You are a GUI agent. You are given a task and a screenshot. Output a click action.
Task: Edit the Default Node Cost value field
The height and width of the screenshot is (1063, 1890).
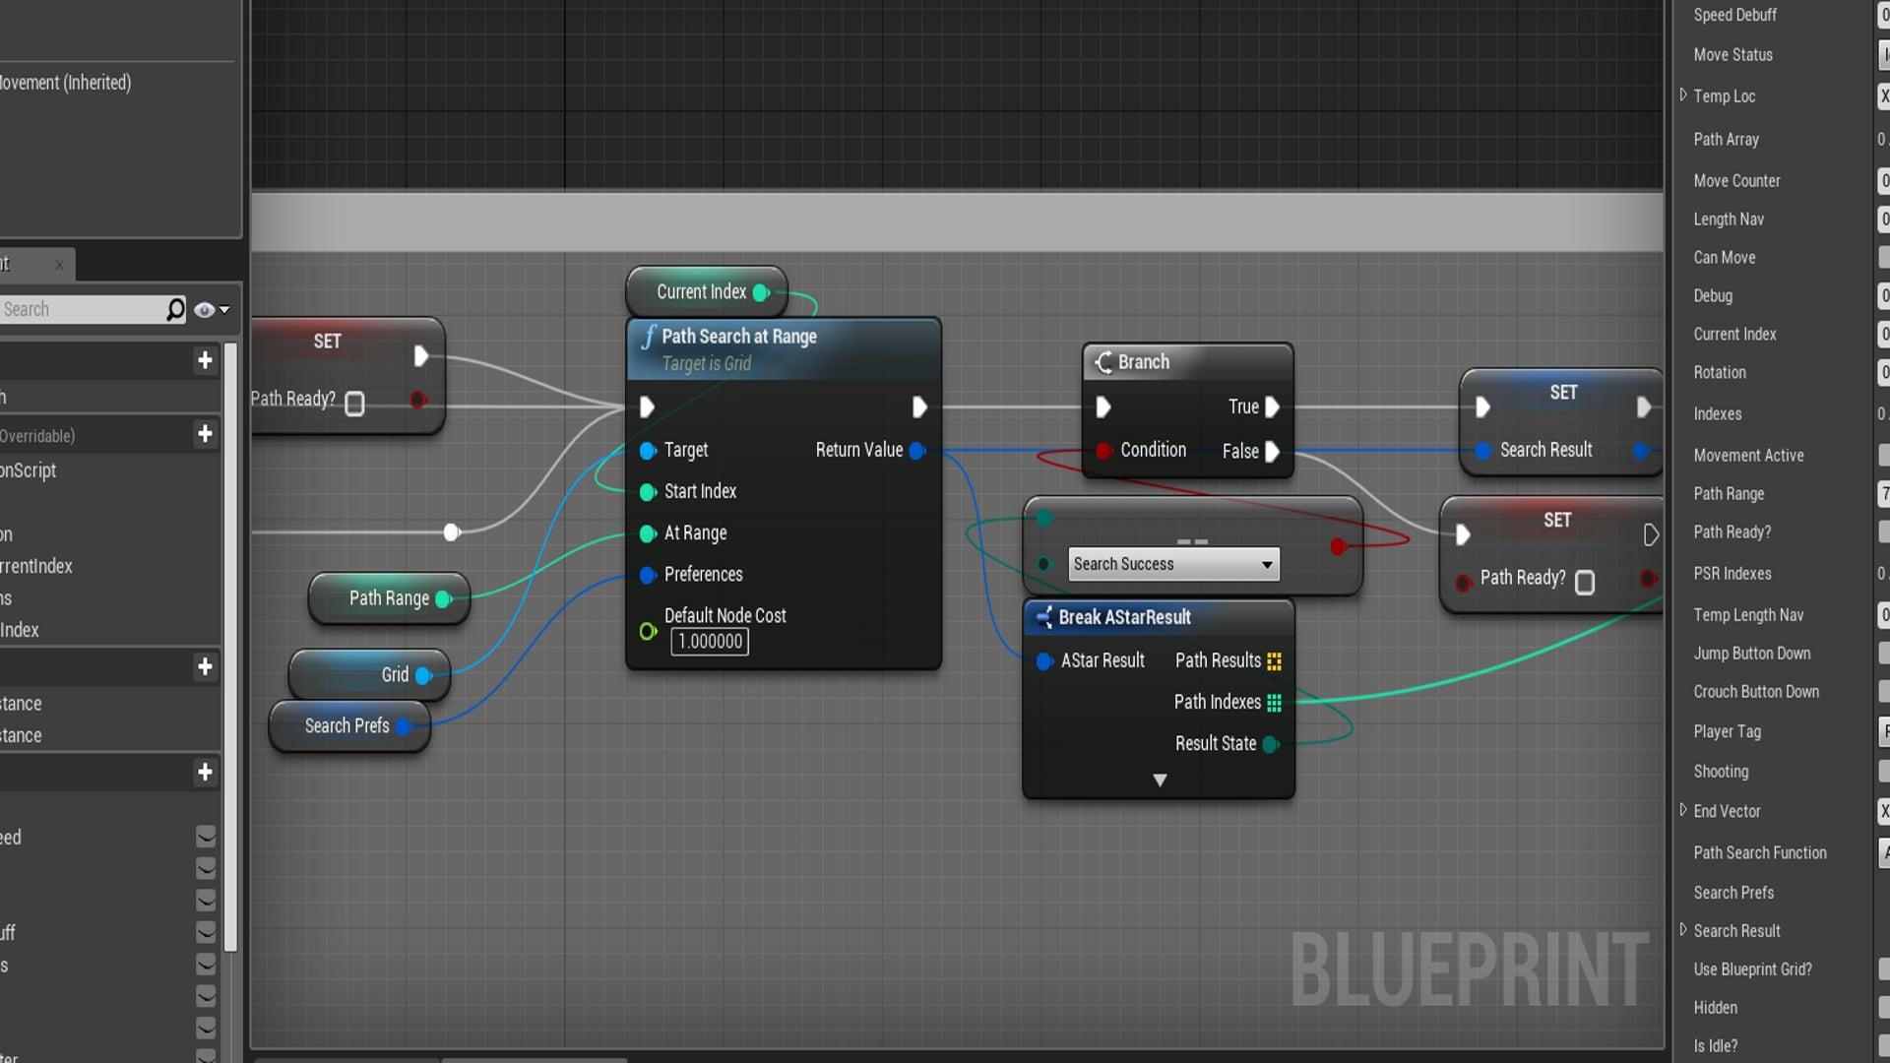[x=709, y=642]
